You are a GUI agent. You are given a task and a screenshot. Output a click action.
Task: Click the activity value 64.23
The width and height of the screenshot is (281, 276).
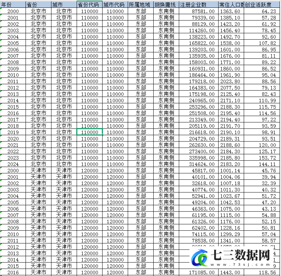tap(262, 11)
